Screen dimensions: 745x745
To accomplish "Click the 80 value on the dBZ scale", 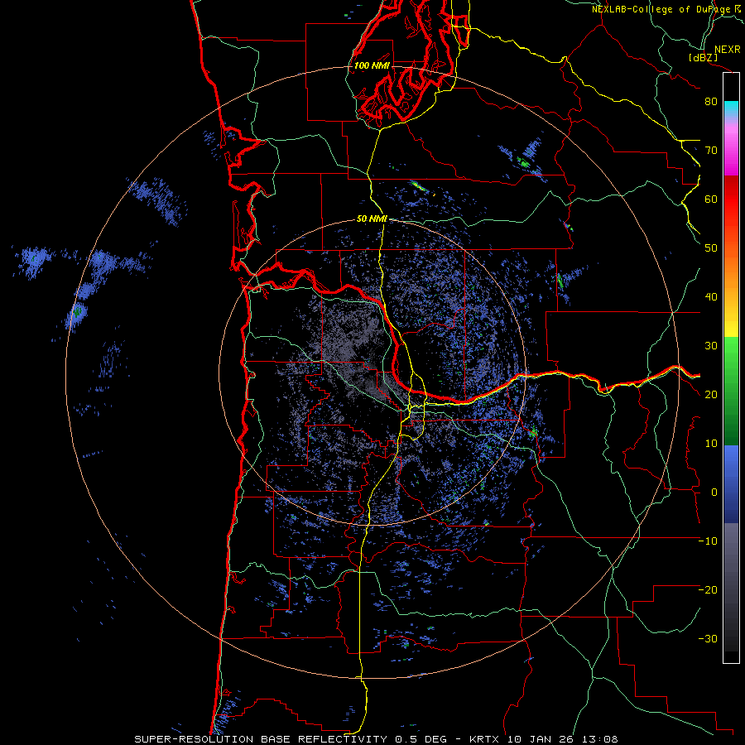I will click(711, 102).
